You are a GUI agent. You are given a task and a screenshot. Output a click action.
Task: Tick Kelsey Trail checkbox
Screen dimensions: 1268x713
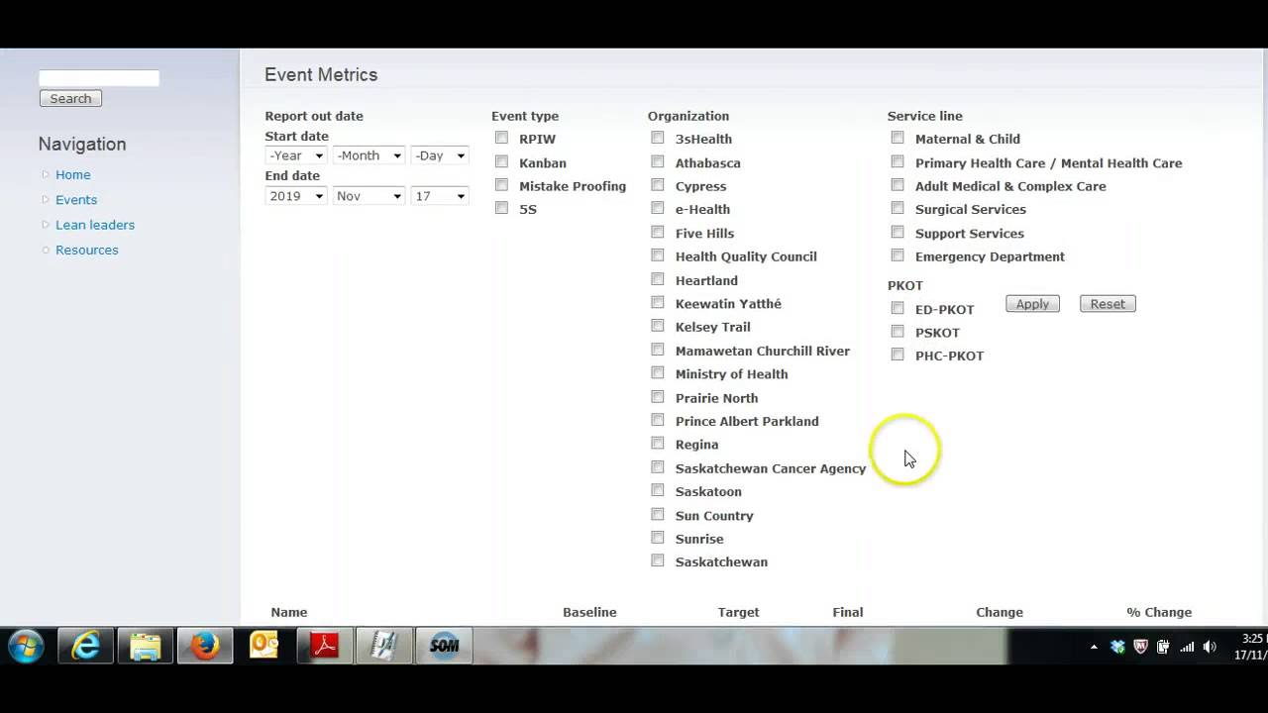click(x=658, y=326)
